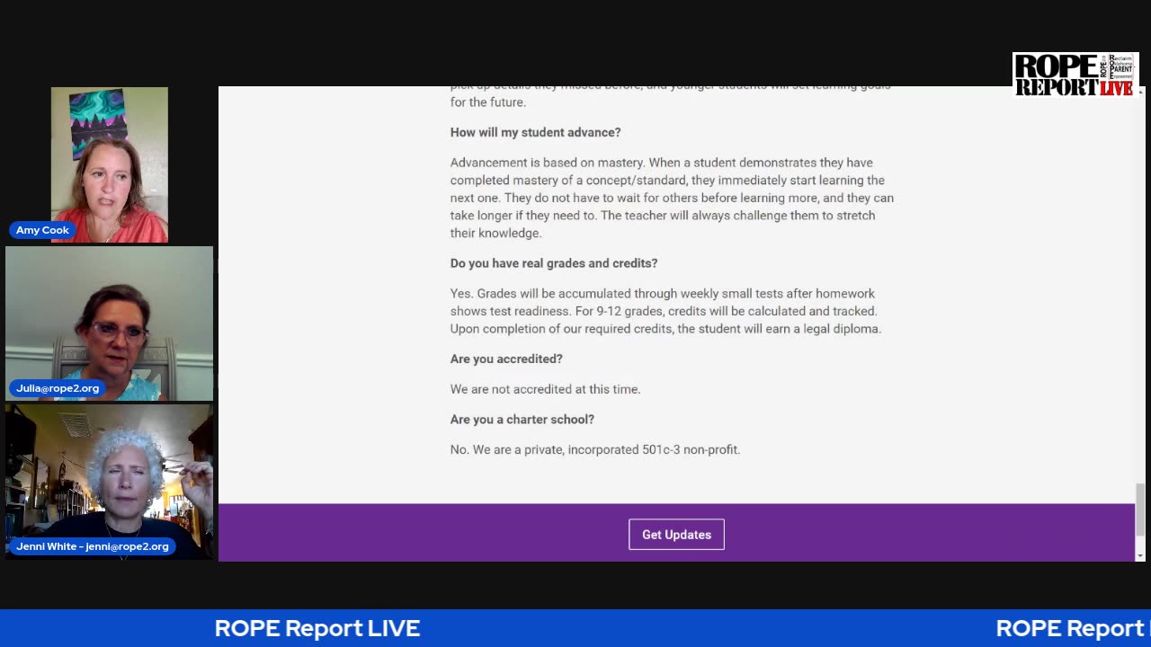Click "Advancement is based on mastery" paragraph

coord(672,198)
